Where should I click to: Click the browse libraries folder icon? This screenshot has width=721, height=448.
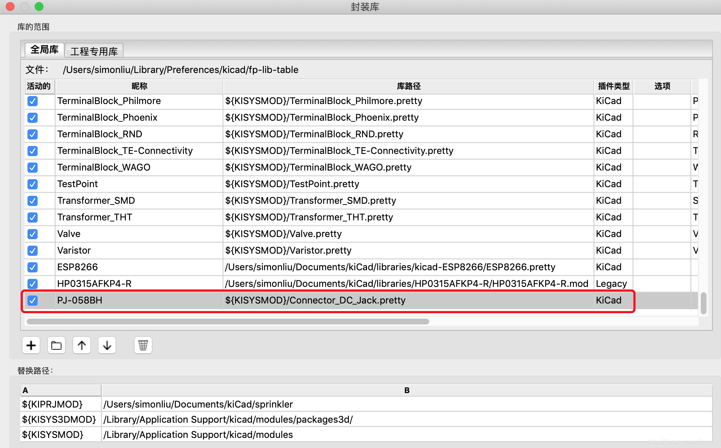coord(56,345)
